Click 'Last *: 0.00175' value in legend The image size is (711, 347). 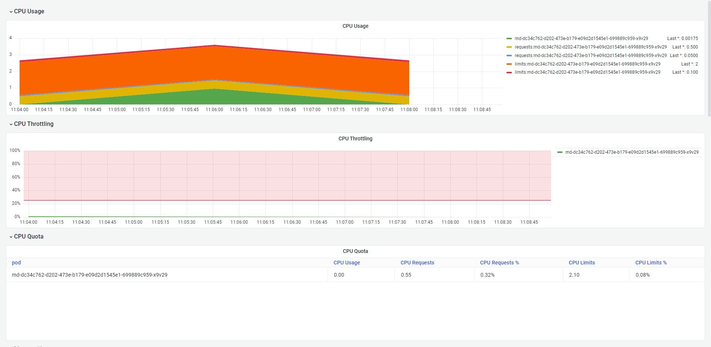coord(682,39)
